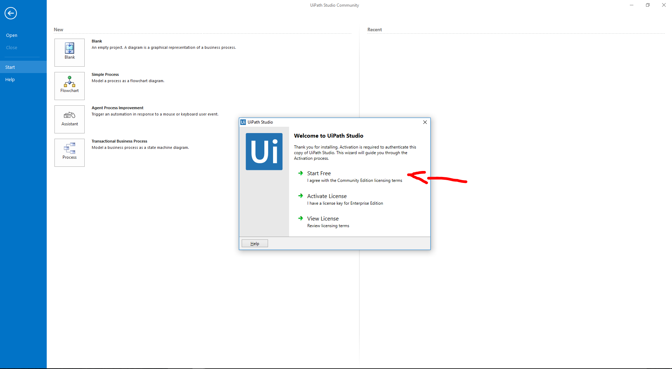The height and width of the screenshot is (369, 672).
Task: Switch to the Start sidebar tab
Action: [23, 67]
